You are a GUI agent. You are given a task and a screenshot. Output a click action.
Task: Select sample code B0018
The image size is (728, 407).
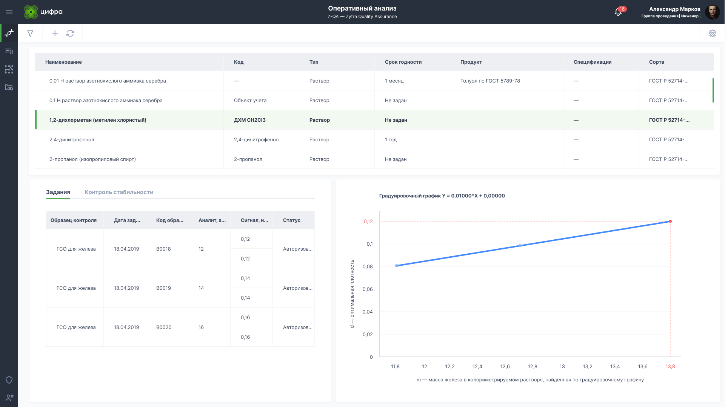pos(163,249)
